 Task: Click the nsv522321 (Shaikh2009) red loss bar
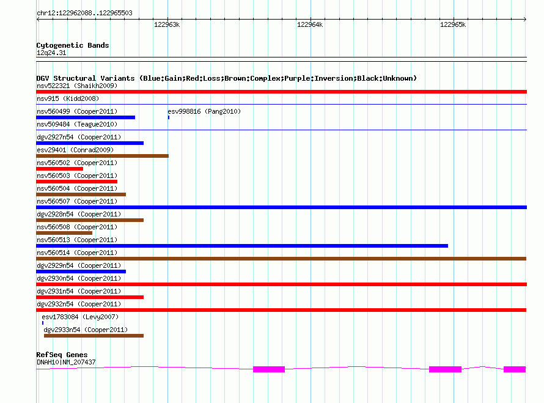point(281,92)
